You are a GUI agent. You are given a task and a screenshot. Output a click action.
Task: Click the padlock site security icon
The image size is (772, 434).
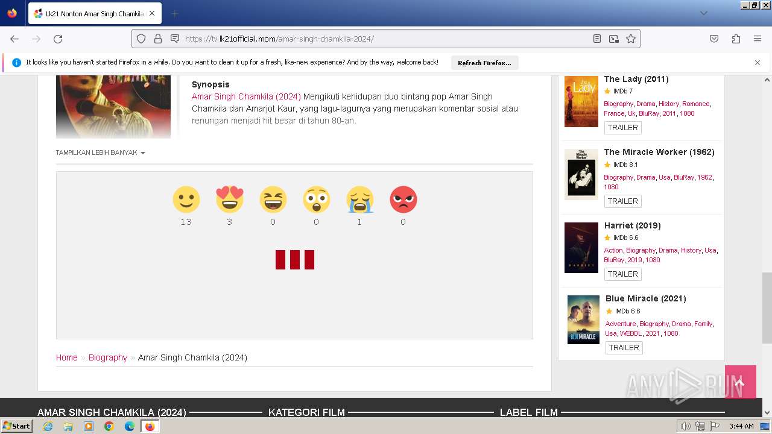tap(158, 39)
